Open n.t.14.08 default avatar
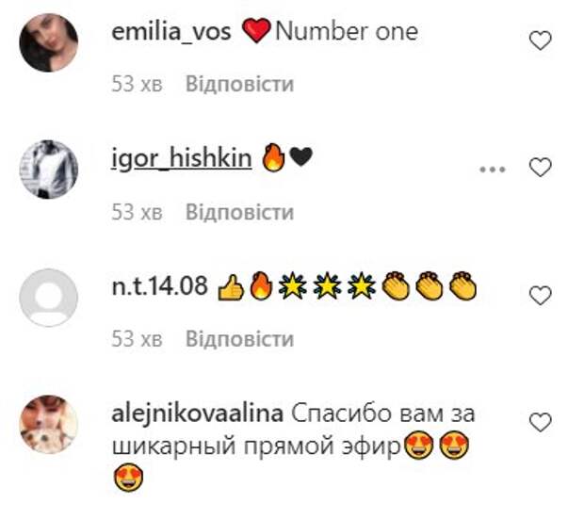This screenshot has width=584, height=519. pyautogui.click(x=48, y=298)
